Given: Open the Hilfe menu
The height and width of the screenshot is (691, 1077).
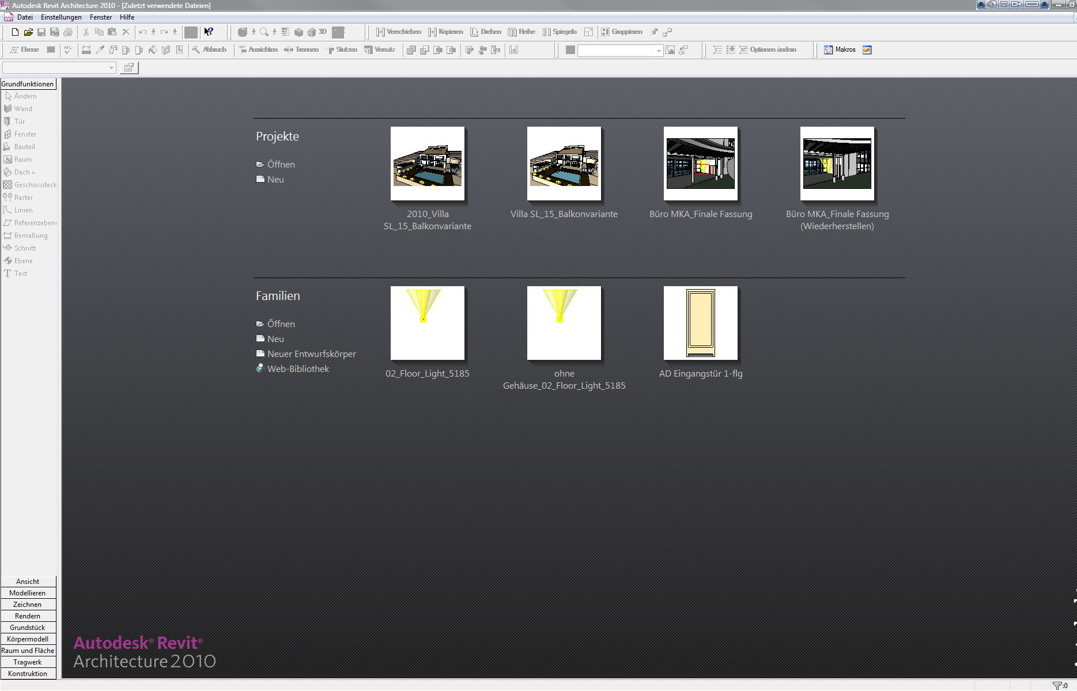Looking at the screenshot, I should coord(127,17).
